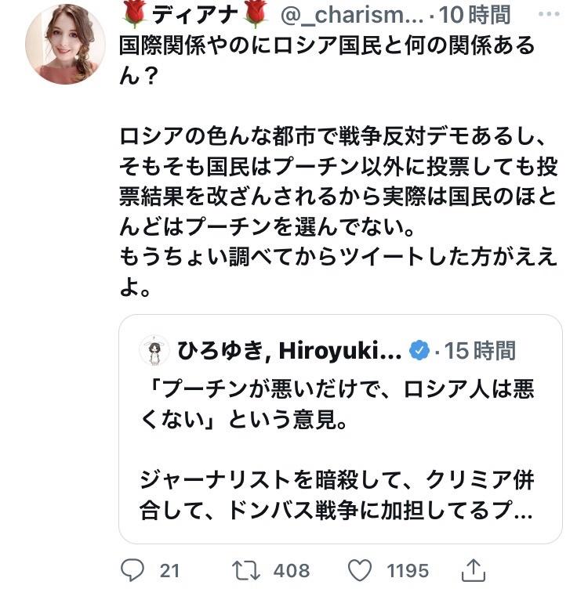The height and width of the screenshot is (596, 588).
Task: Open Hiroyuki's small avatar in quoted tweet
Action: [154, 350]
